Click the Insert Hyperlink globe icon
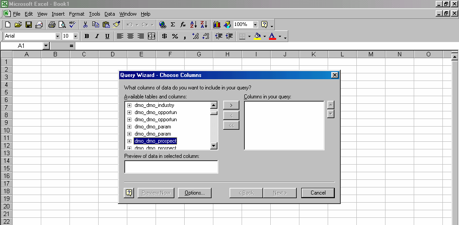Viewport: 459px width, 225px height. pyautogui.click(x=163, y=25)
